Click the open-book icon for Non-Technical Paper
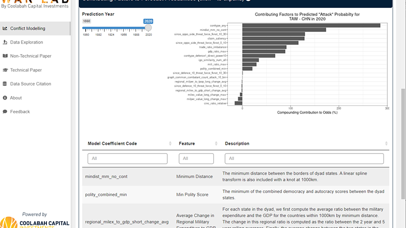406x228 pixels. point(5,56)
